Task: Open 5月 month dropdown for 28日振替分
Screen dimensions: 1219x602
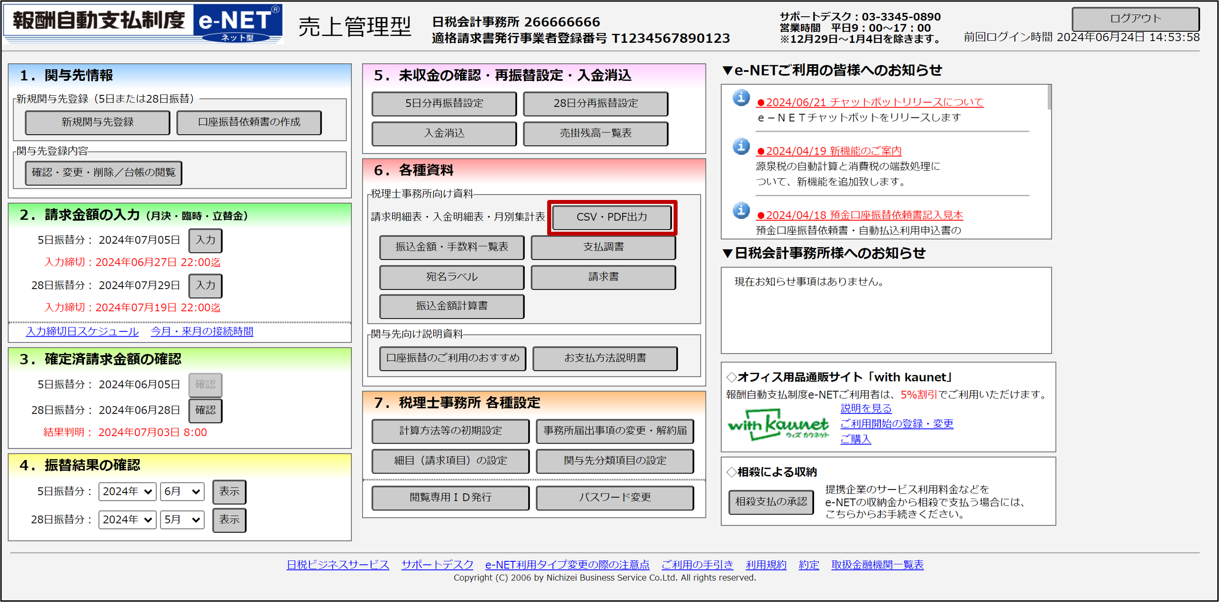Action: tap(182, 520)
